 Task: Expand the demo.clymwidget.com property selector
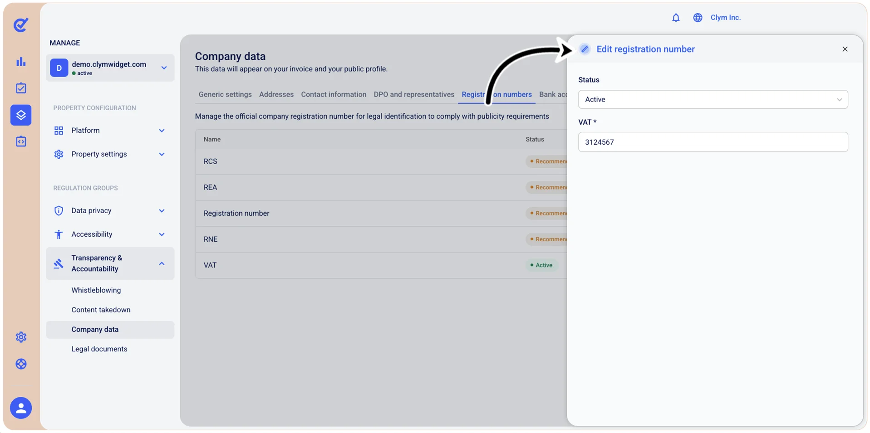pyautogui.click(x=110, y=68)
